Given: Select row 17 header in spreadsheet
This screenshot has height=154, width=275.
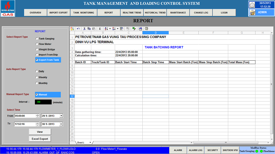Looking at the screenshot, I should (x=72, y=96).
